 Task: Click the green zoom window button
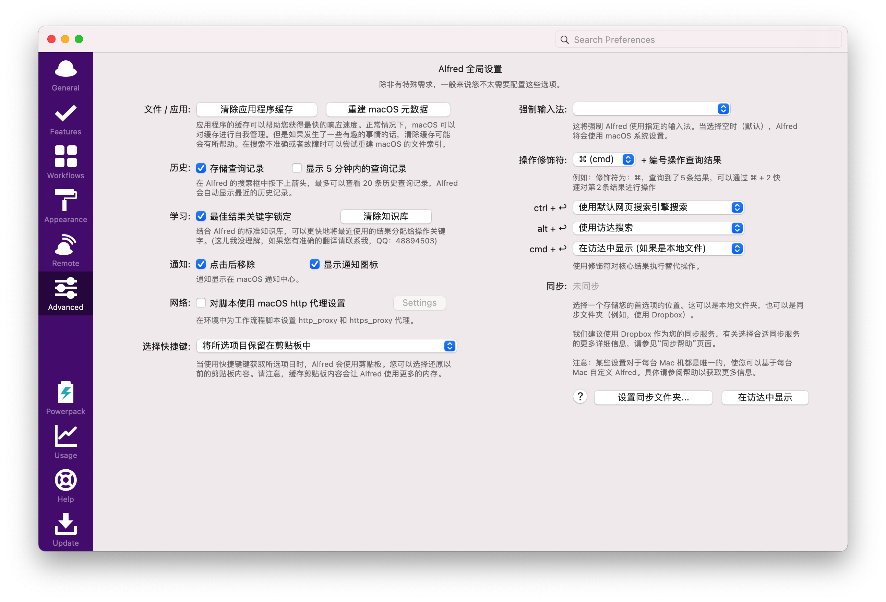(x=79, y=39)
